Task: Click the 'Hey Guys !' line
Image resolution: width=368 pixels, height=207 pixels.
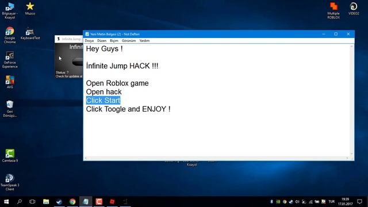Action: (x=104, y=49)
